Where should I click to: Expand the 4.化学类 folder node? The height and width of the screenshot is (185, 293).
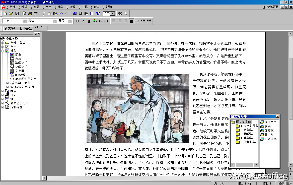(233, 138)
